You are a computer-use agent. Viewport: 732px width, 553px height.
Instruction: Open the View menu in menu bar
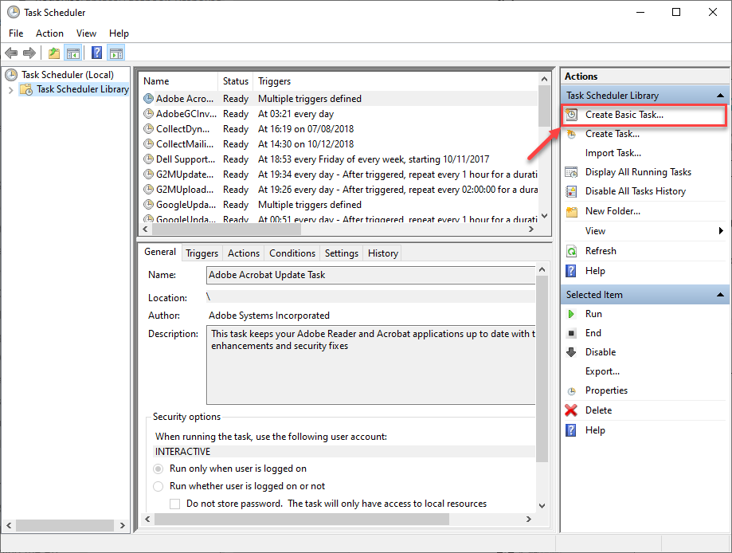tap(86, 33)
